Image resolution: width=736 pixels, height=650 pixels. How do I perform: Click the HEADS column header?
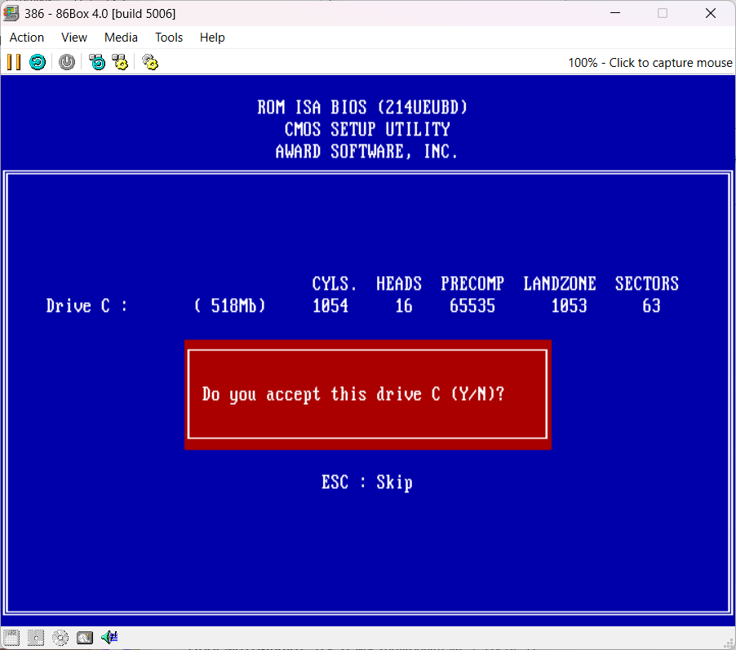399,283
